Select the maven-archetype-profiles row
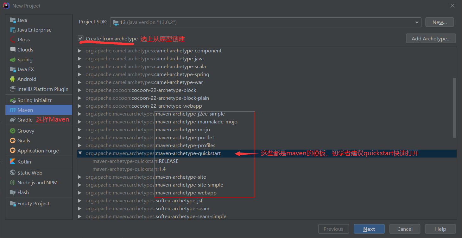The width and height of the screenshot is (462, 238). pyautogui.click(x=267, y=146)
